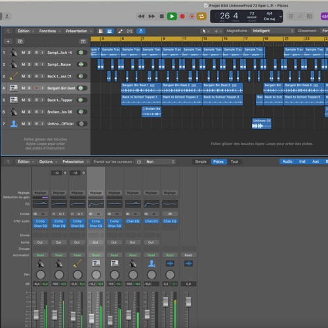Open the Présentation menu in the tracks area
328x328 pixels.
pyautogui.click(x=79, y=31)
